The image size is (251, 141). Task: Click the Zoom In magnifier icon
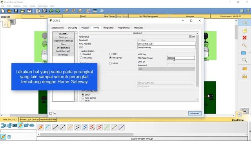[66, 11]
